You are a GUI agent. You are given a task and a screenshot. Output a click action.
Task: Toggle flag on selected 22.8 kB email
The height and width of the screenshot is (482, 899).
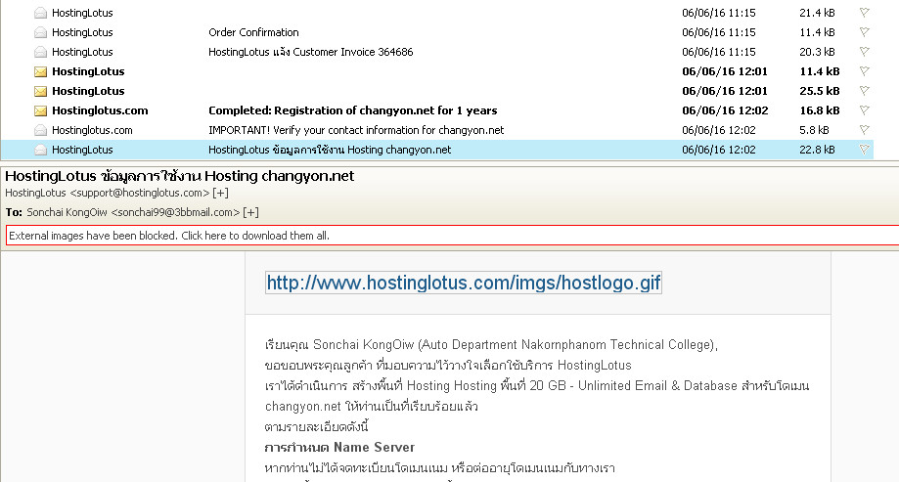point(865,149)
